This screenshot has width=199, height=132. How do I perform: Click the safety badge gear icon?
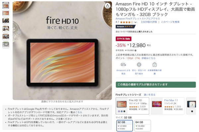pos(139,65)
